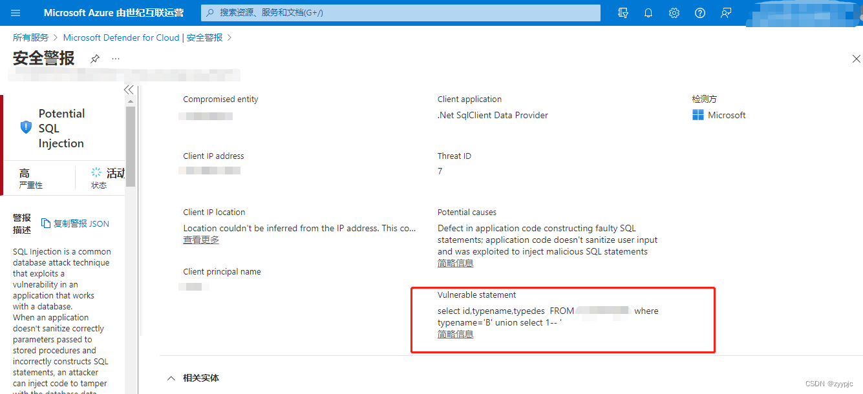Click the 'Client IP location' label
This screenshot has height=394, width=863.
point(214,212)
